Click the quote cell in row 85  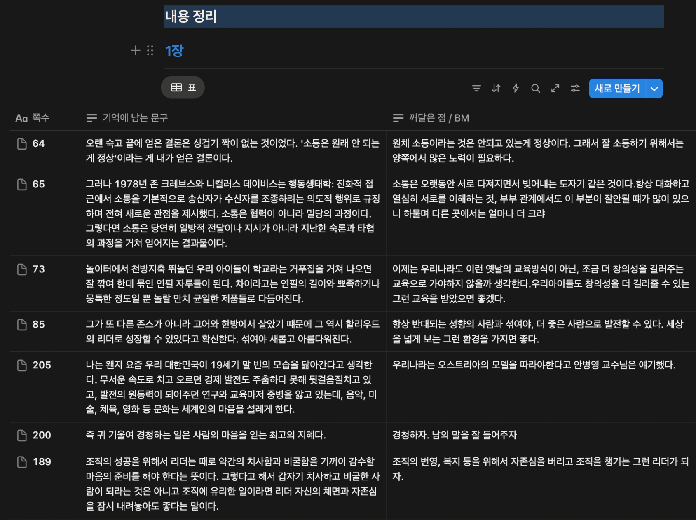233,331
